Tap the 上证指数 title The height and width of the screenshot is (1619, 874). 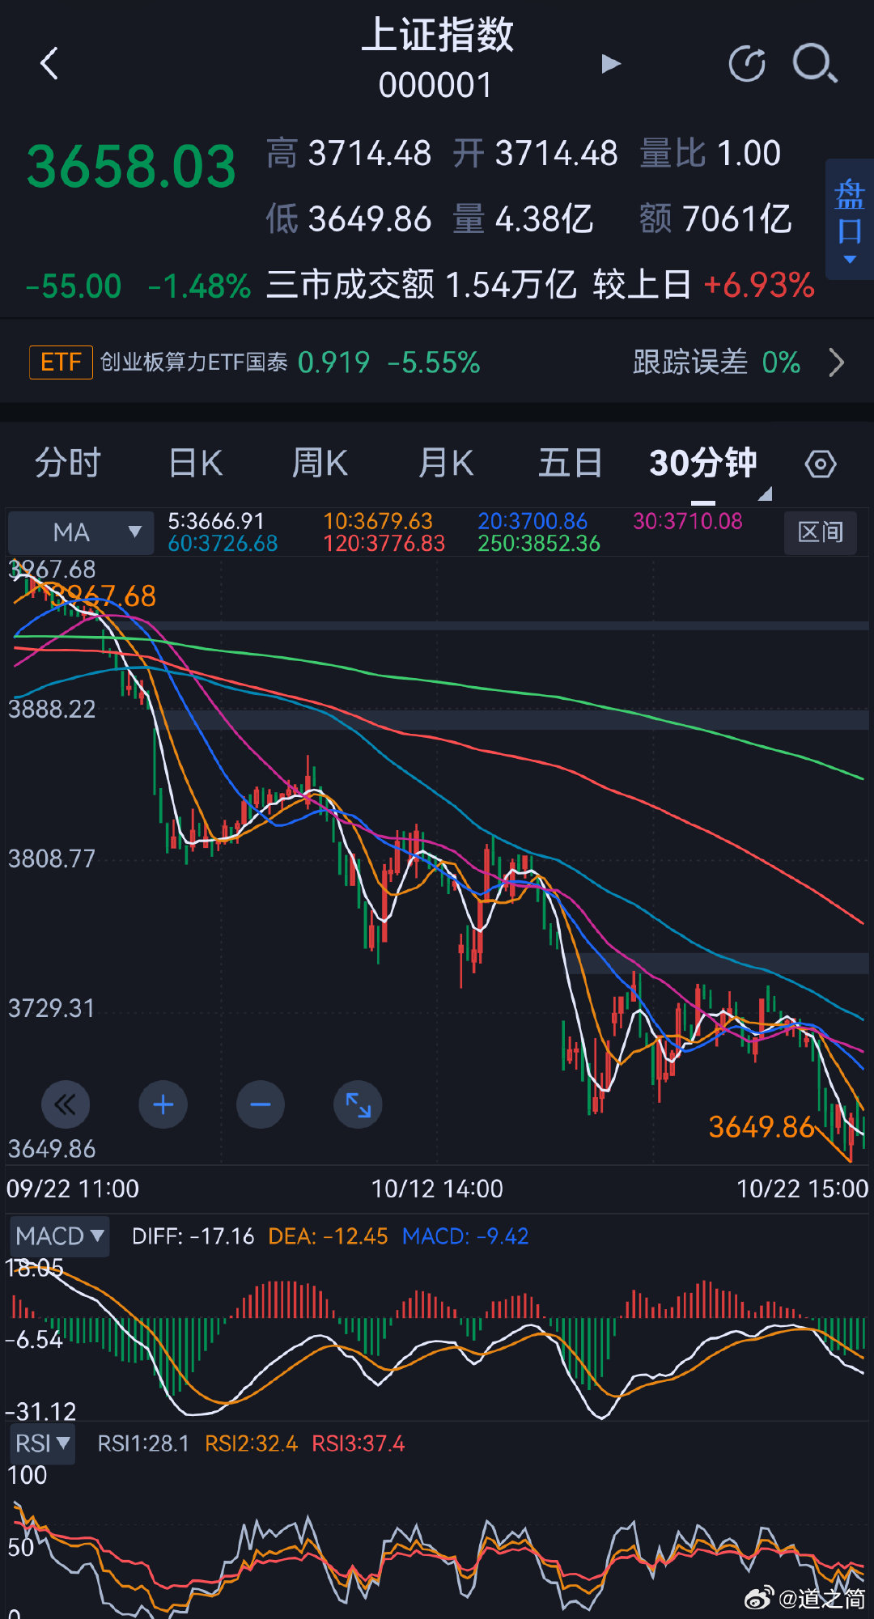[437, 36]
